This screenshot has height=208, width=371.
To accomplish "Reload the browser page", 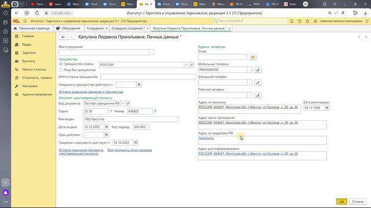I will click(37, 13).
